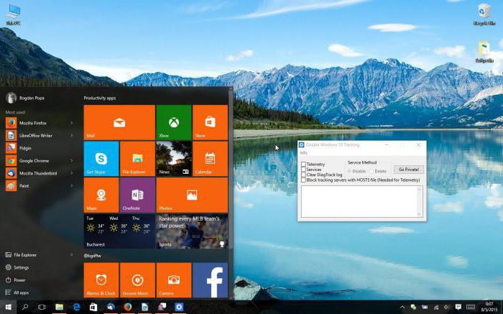Open the OneNote tile

point(137,195)
